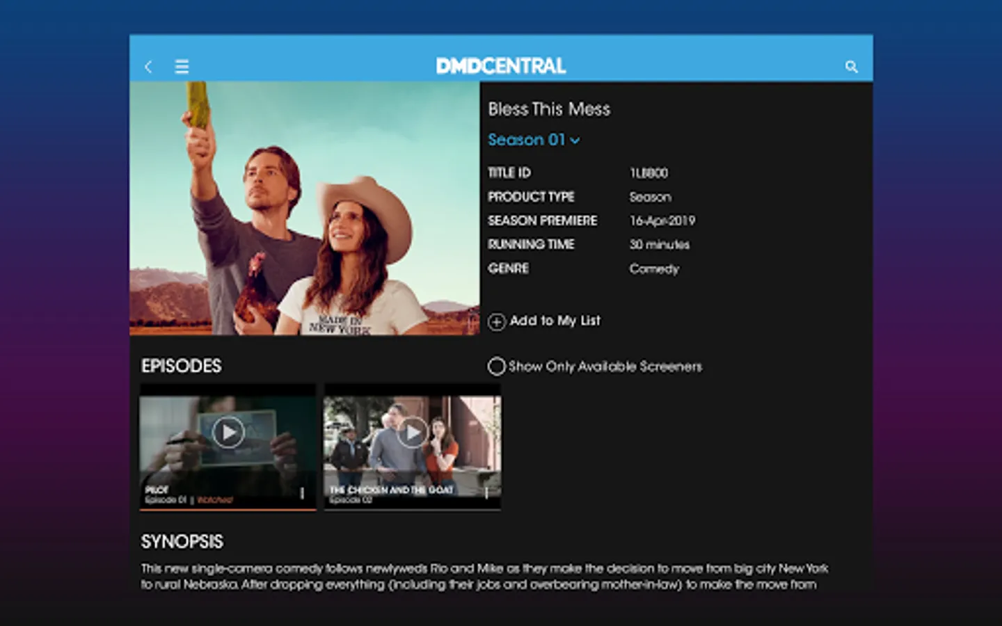This screenshot has width=1002, height=626.
Task: Click the Episode 02 label
Action: click(351, 500)
